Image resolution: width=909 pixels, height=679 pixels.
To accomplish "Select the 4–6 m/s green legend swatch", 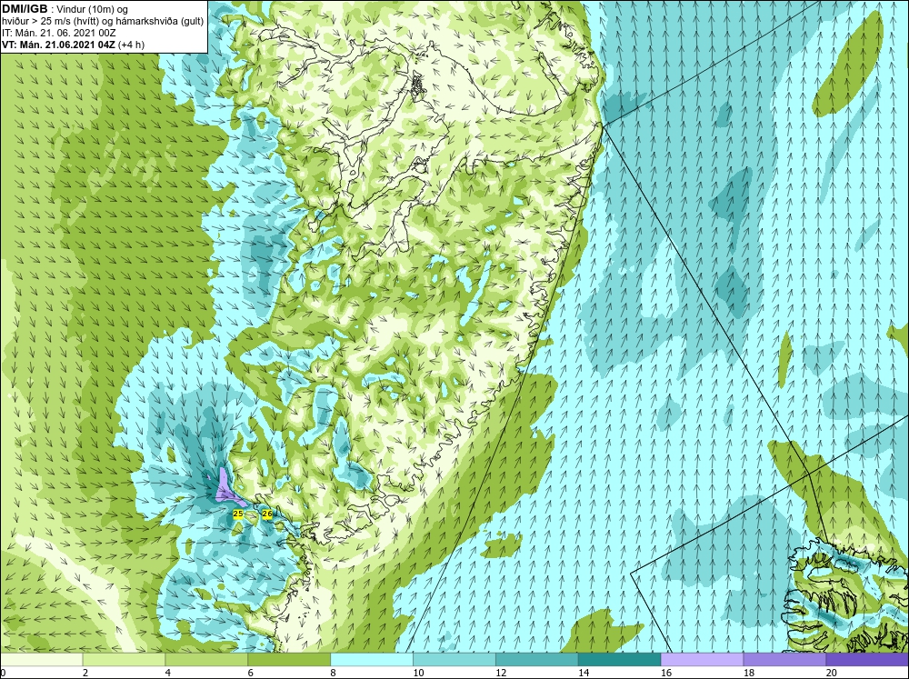I will pyautogui.click(x=206, y=659).
